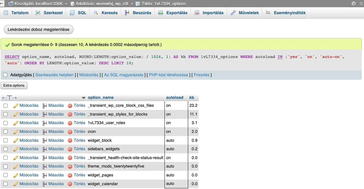Sort by the autoload column header
Screen dimensions: 364x189
click(x=175, y=98)
